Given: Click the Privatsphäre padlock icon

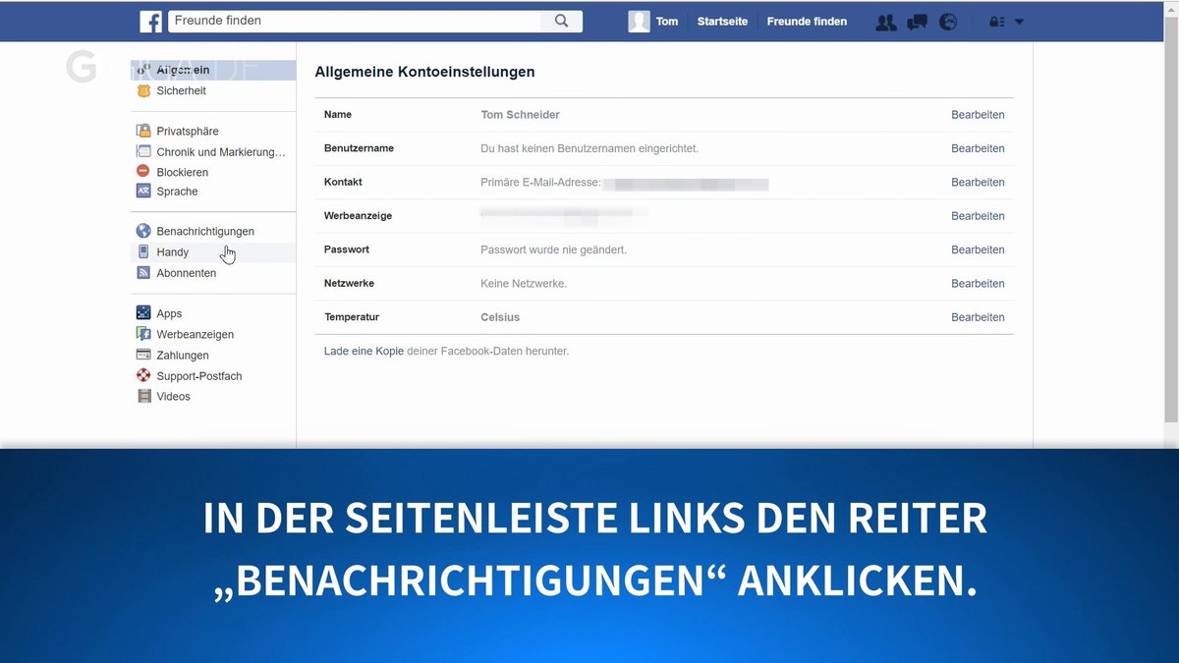Looking at the screenshot, I should 144,131.
